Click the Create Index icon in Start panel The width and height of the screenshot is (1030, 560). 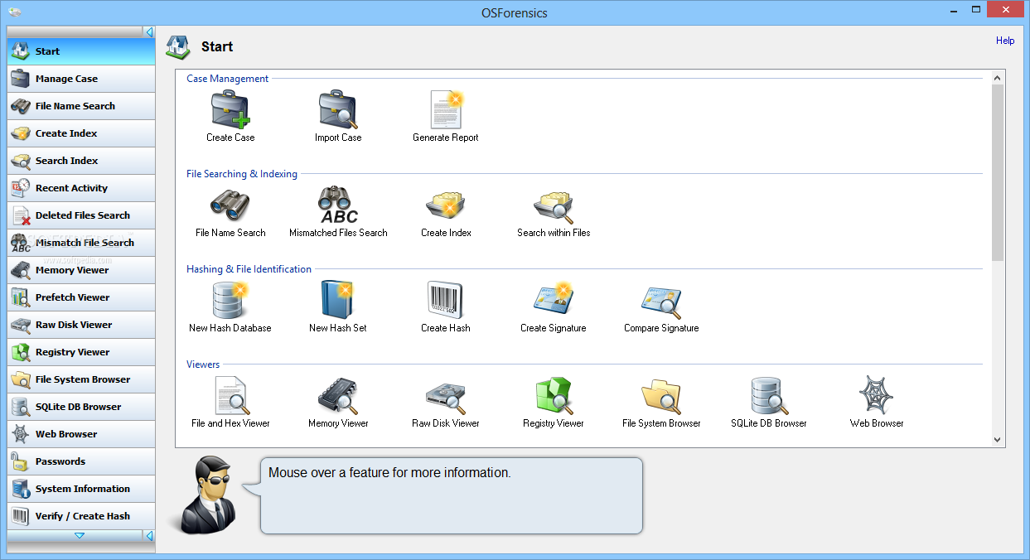pos(446,205)
